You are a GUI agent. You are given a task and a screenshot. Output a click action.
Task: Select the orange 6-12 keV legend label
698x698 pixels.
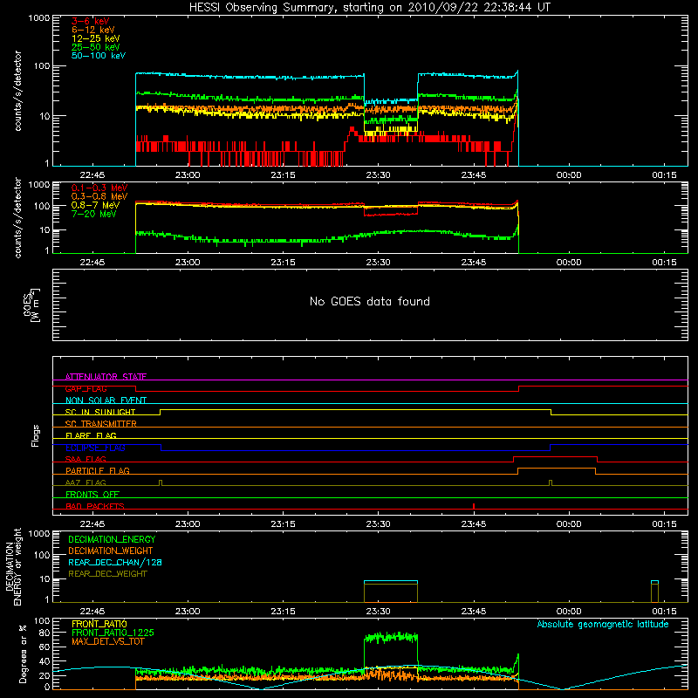click(x=93, y=30)
